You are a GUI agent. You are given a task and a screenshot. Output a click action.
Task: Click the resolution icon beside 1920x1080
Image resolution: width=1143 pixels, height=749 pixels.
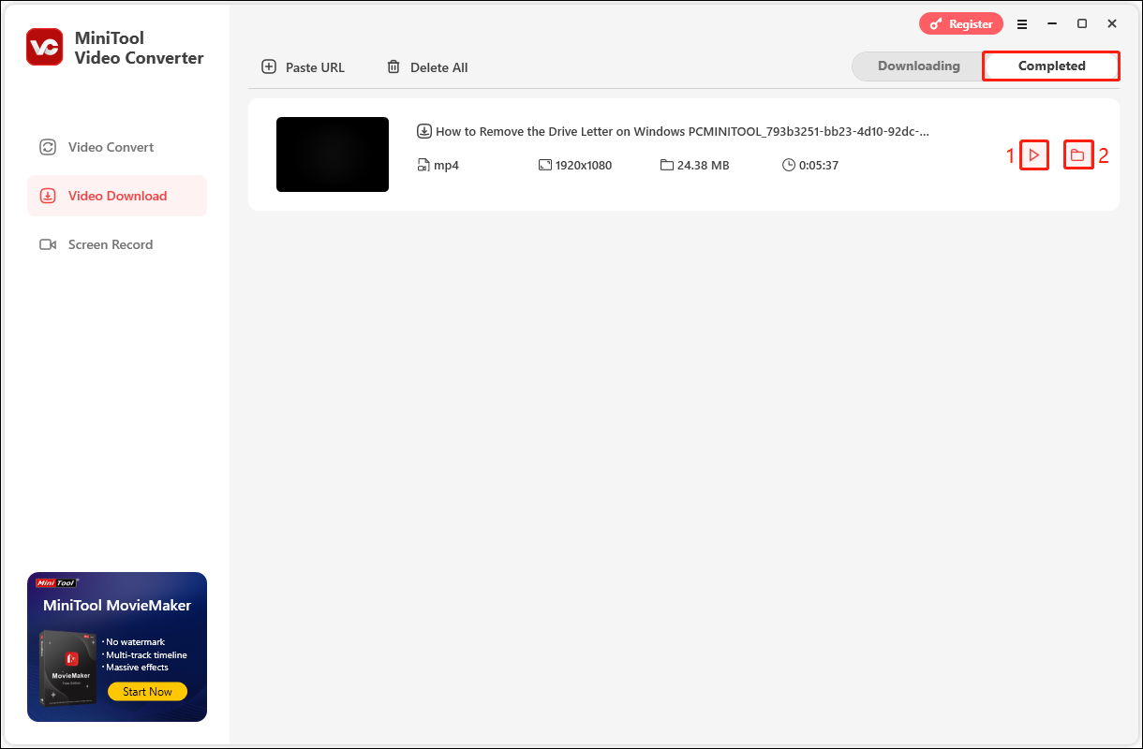coord(545,166)
